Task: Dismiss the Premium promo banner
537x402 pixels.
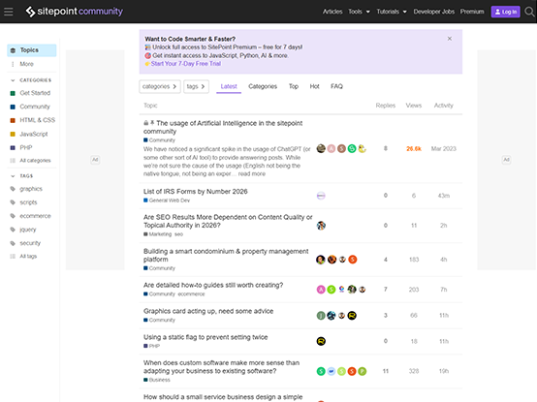Action: coord(450,39)
